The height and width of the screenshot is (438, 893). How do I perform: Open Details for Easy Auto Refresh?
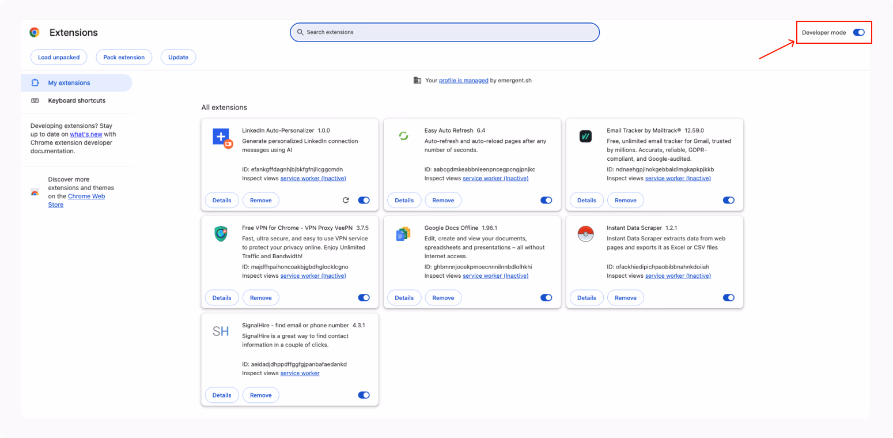click(x=404, y=200)
